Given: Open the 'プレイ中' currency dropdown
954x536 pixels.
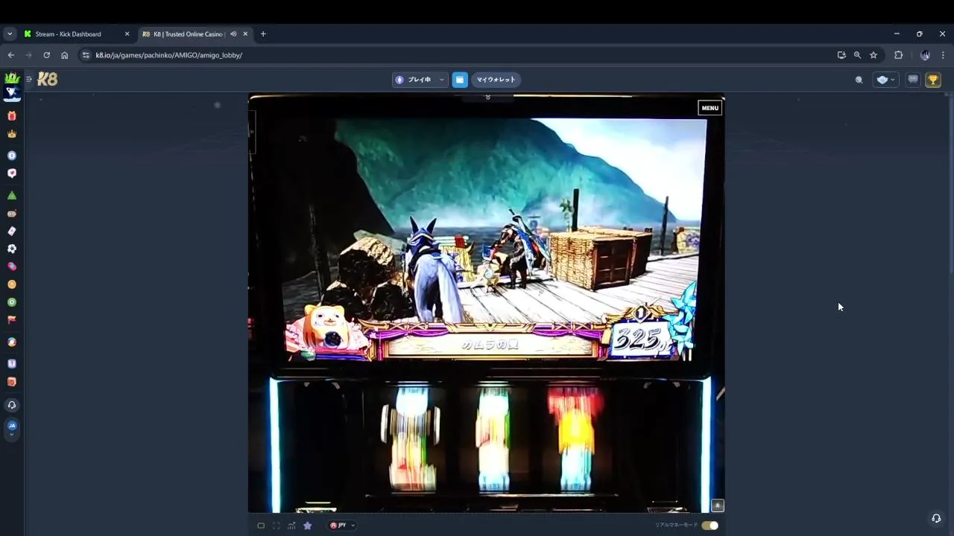Looking at the screenshot, I should point(420,80).
